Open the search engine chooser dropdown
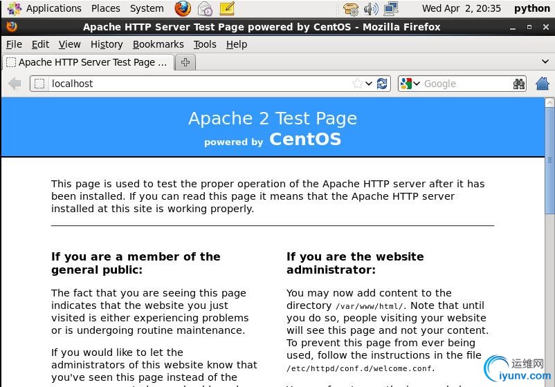The height and width of the screenshot is (387, 555). pyautogui.click(x=417, y=84)
